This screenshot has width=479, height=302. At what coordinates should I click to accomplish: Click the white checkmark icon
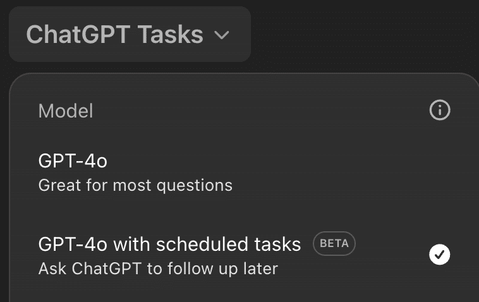439,255
